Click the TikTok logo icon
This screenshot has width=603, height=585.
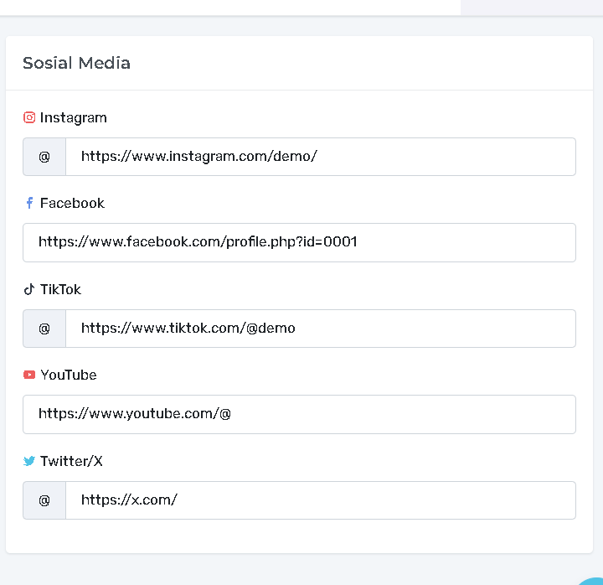pos(29,289)
